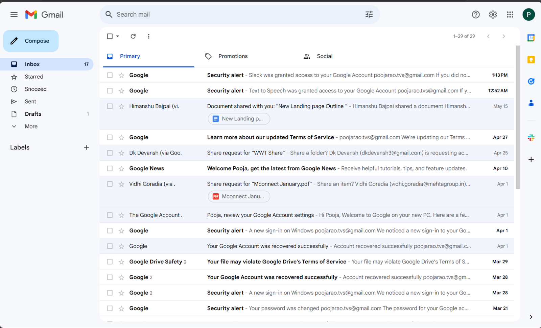Expand the More sidebar section
Viewport: 541px width, 328px height.
(x=31, y=127)
